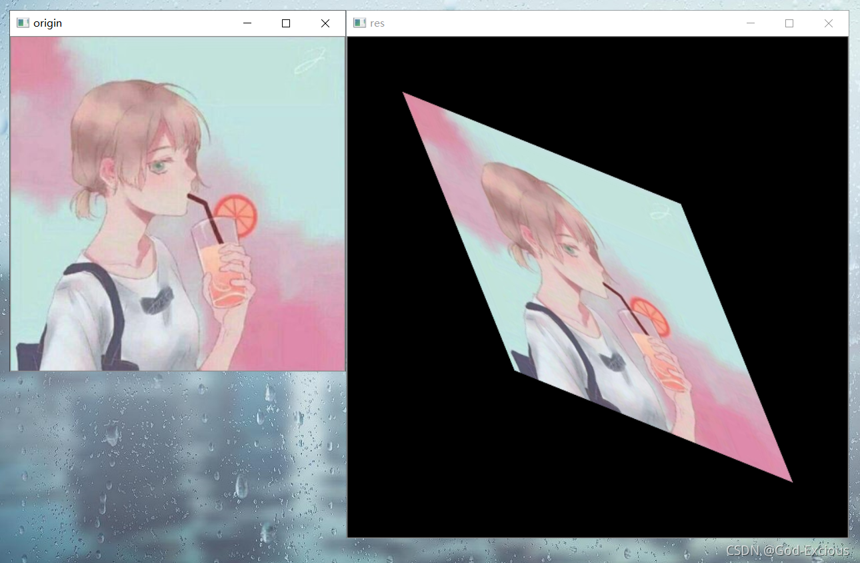Select the origin window title text
Viewport: 860px width, 563px height.
tap(48, 23)
